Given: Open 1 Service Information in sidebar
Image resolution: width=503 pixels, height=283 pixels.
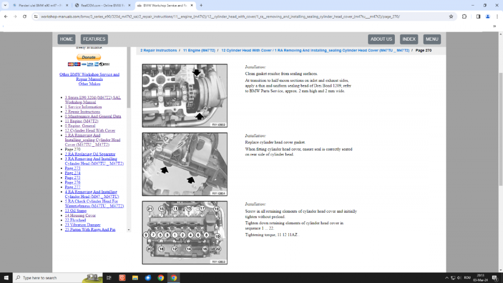Looking at the screenshot, I should click(x=83, y=107).
